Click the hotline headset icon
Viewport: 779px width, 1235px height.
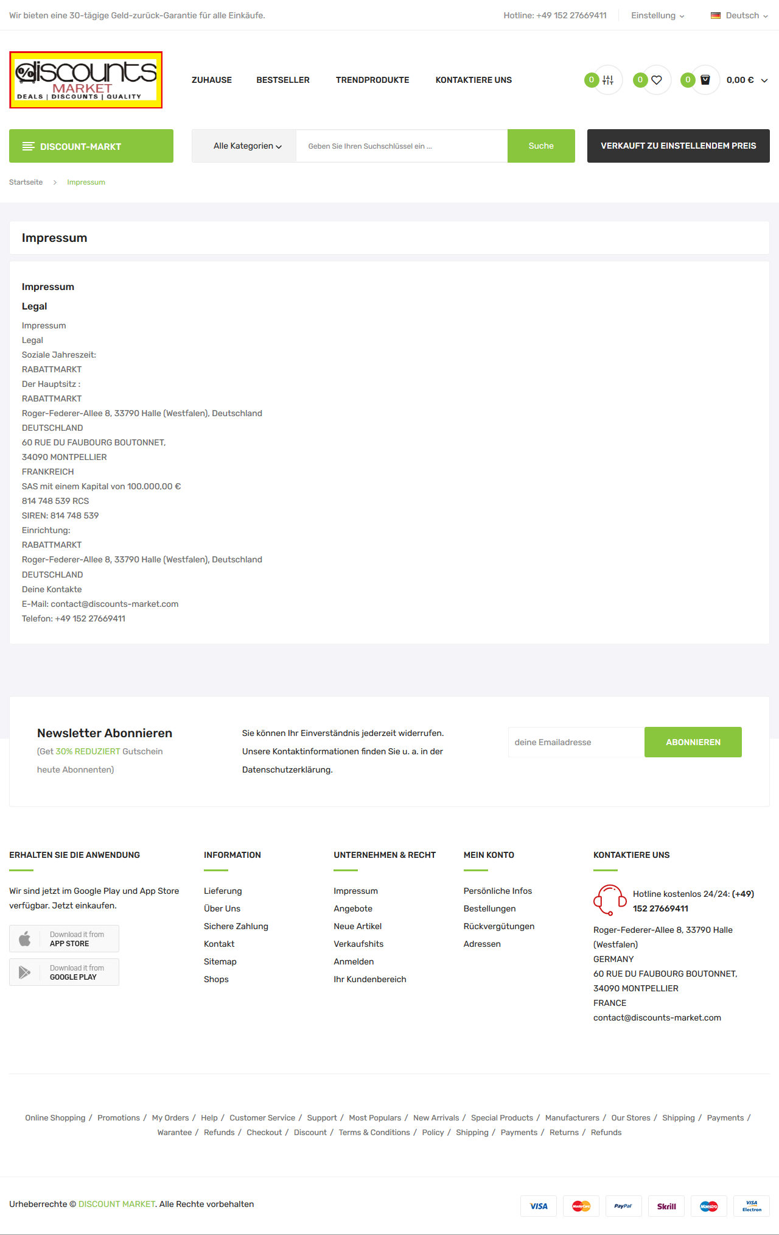tap(609, 900)
